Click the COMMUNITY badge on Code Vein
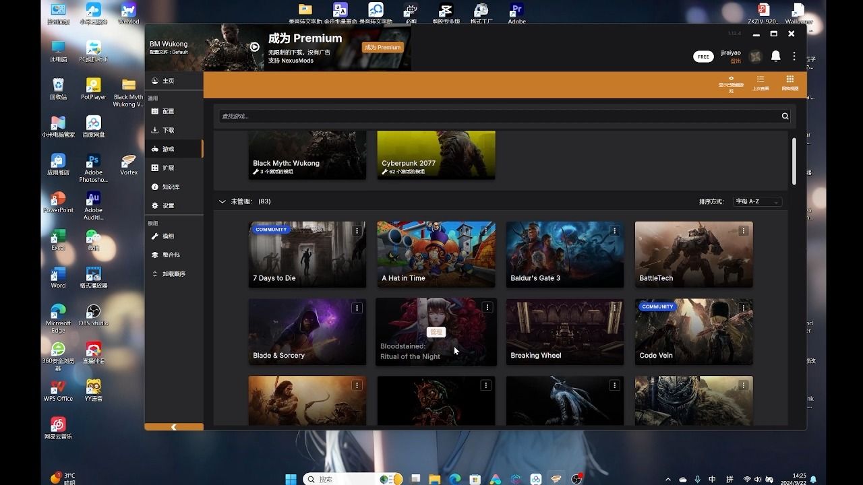This screenshot has width=863, height=485. (x=657, y=307)
